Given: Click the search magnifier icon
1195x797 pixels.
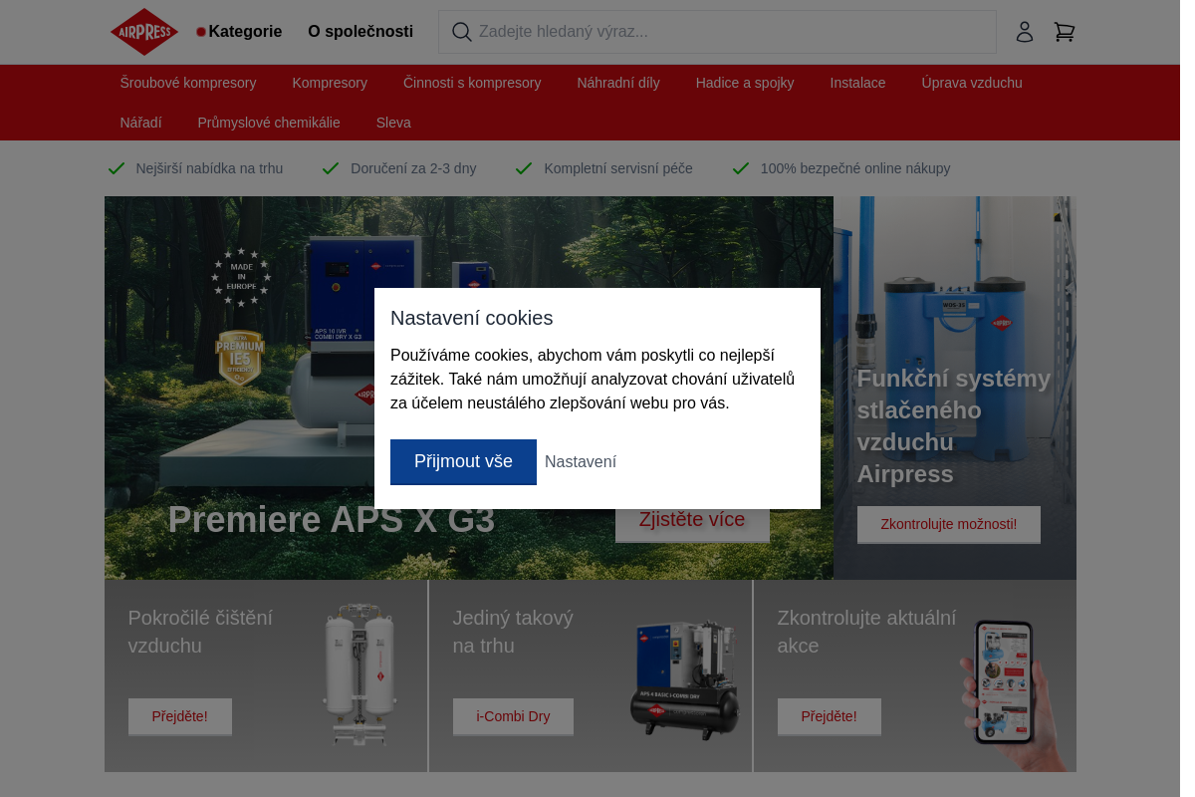Looking at the screenshot, I should [461, 32].
